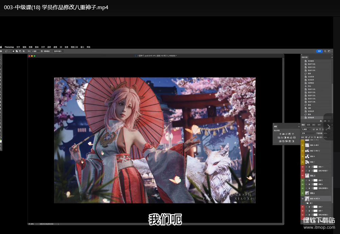Open the Apple menu

click(x=1, y=47)
